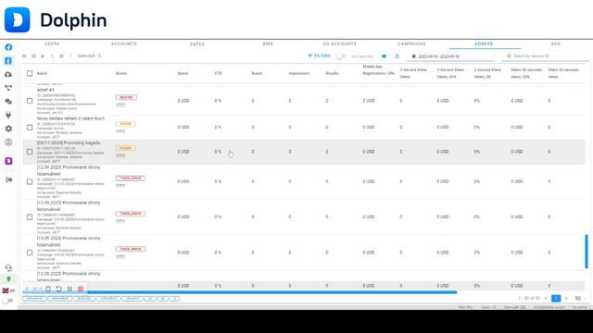593x333 pixels.
Task: Toggle the dark theme switch in sidebar
Action: 6,301
